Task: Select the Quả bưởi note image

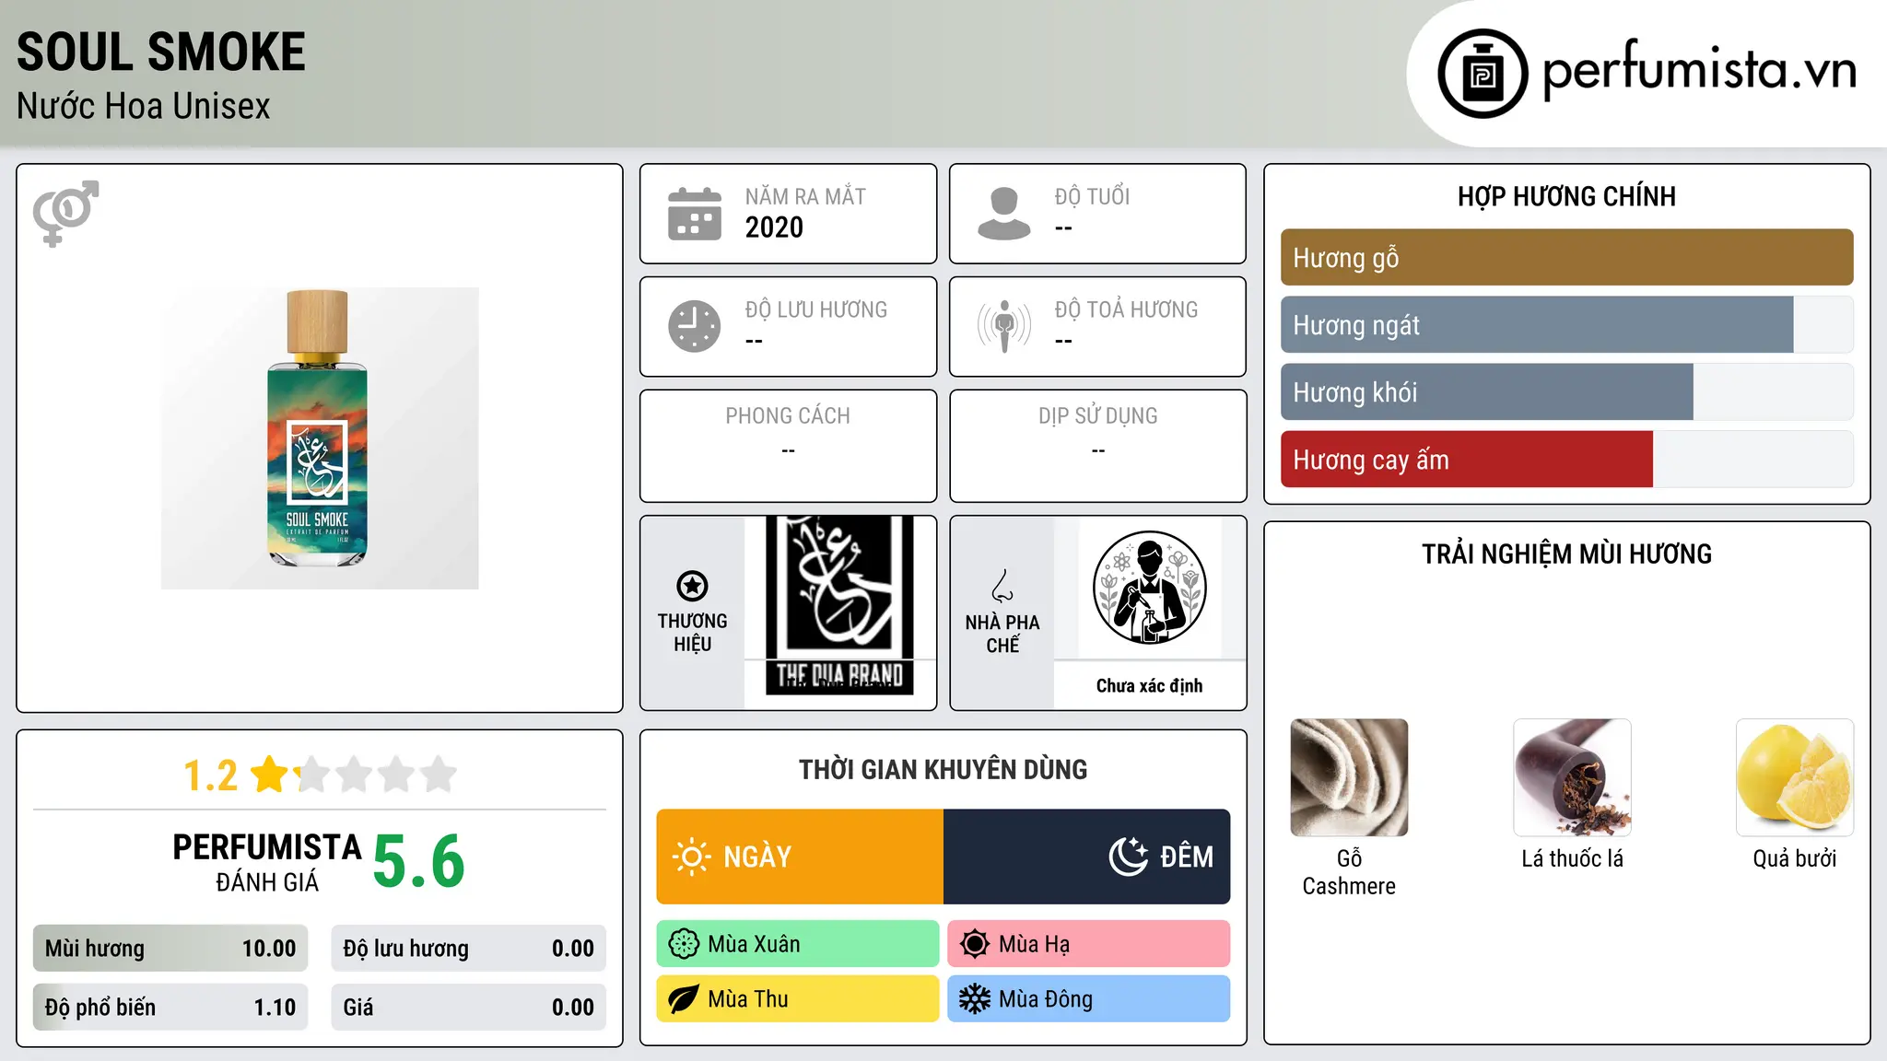Action: click(x=1795, y=777)
